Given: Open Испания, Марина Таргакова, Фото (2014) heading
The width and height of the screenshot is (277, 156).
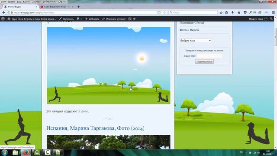Looking at the screenshot, I should (95, 128).
